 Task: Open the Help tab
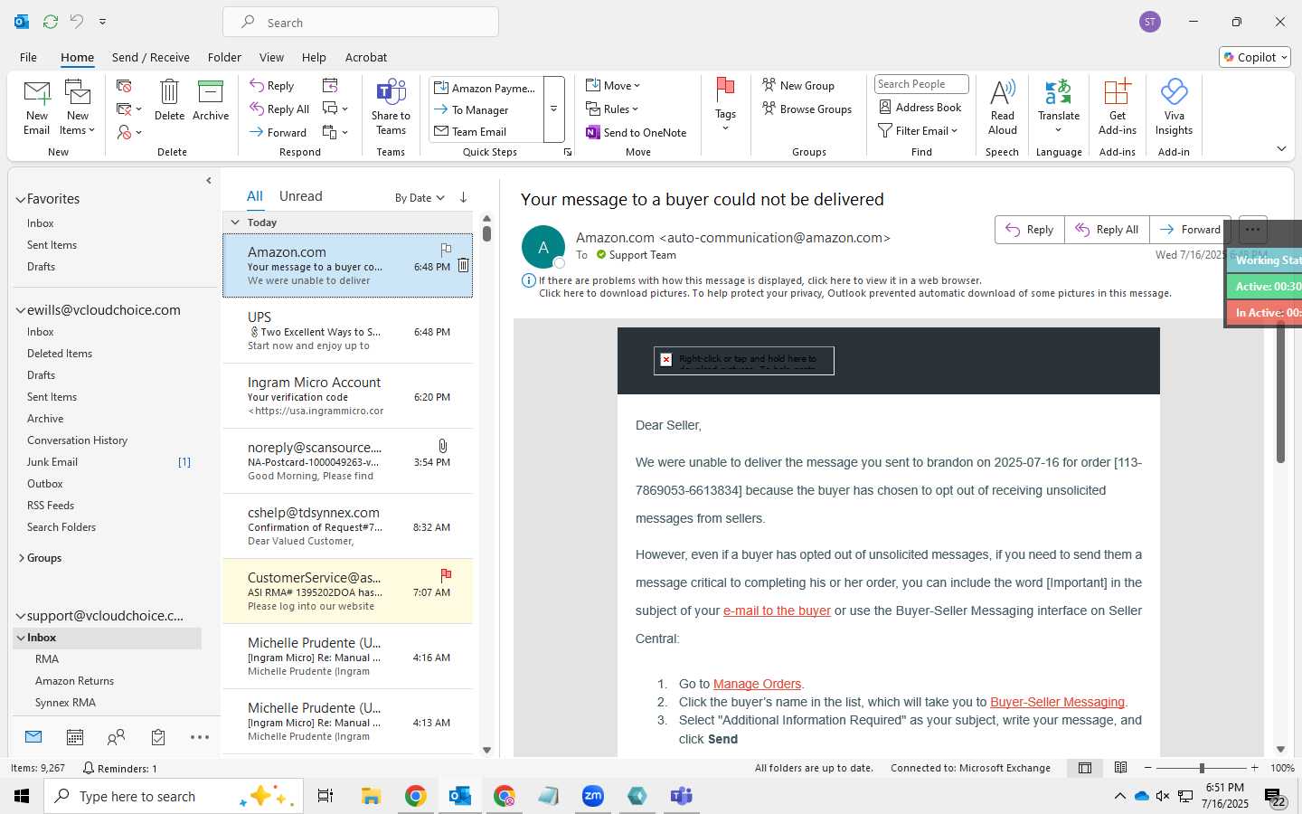(314, 57)
